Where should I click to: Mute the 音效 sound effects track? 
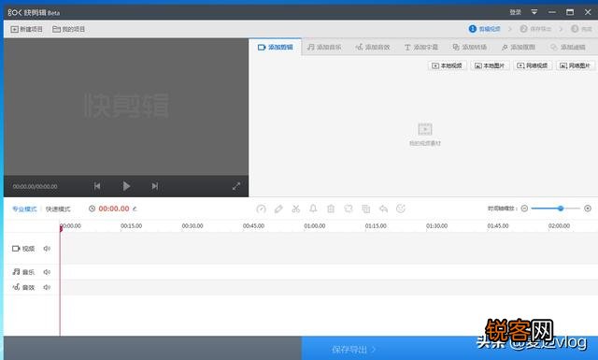click(x=47, y=287)
